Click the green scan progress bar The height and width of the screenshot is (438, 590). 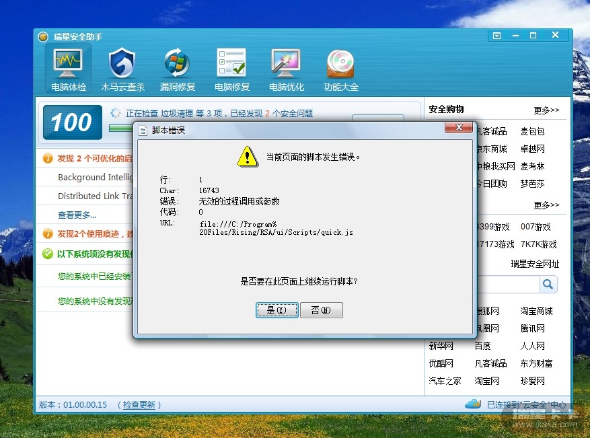coord(120,129)
